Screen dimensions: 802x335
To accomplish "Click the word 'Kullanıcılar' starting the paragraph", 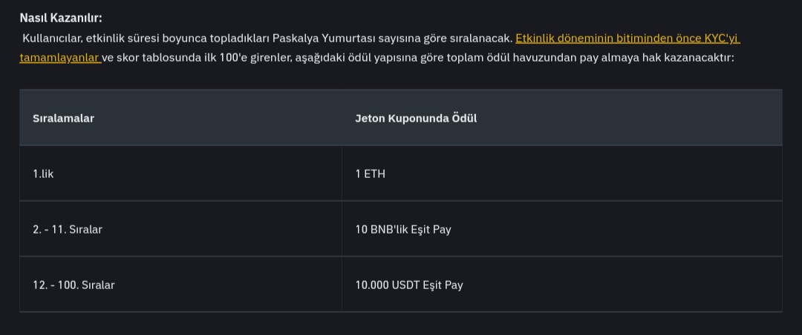I will pyautogui.click(x=53, y=39).
